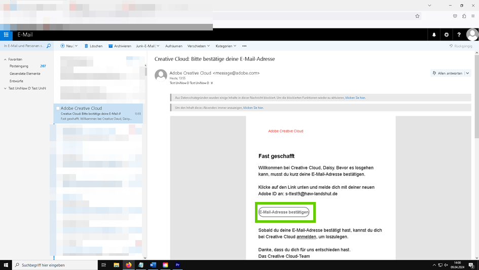Viewport: 479px width, 270px height.
Task: Tick the checkbox on Adobe Creative Cloud message
Action: 58,108
